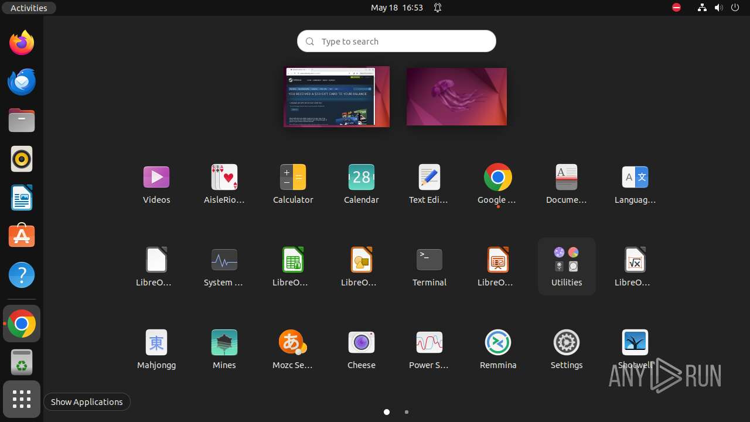Switch to Chrome in the dock

pos(22,324)
